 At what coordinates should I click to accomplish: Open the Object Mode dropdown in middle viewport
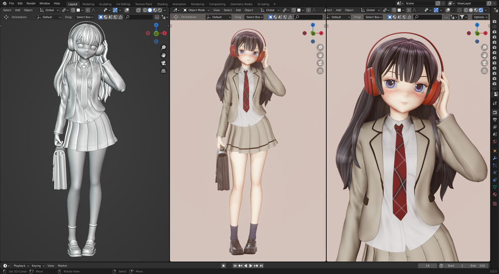196,10
